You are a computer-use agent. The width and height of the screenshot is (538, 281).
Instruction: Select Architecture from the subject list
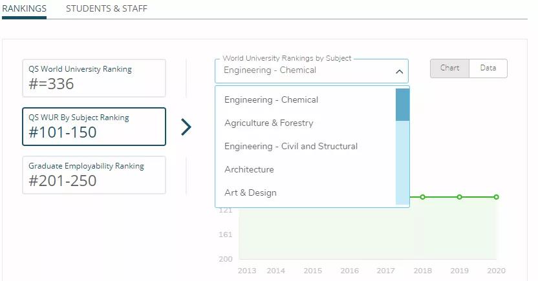(x=305, y=170)
